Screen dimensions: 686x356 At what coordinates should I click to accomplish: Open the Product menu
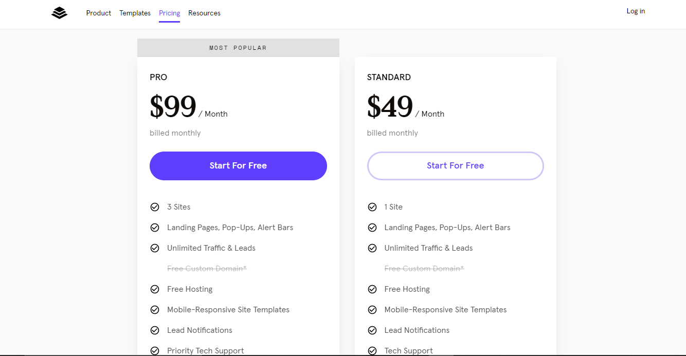click(x=99, y=13)
